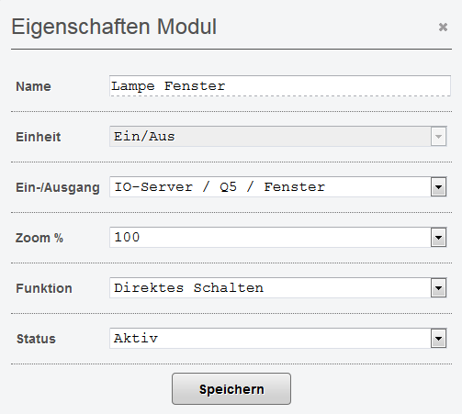This screenshot has width=462, height=414.
Task: Click the Status label
Action: point(36,339)
